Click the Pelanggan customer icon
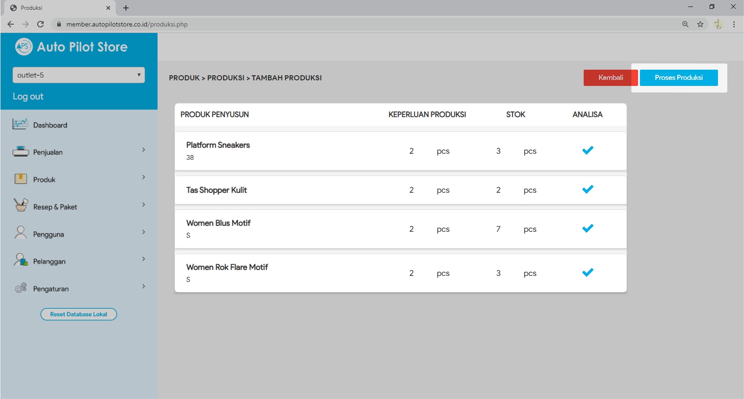This screenshot has width=744, height=399. point(20,260)
